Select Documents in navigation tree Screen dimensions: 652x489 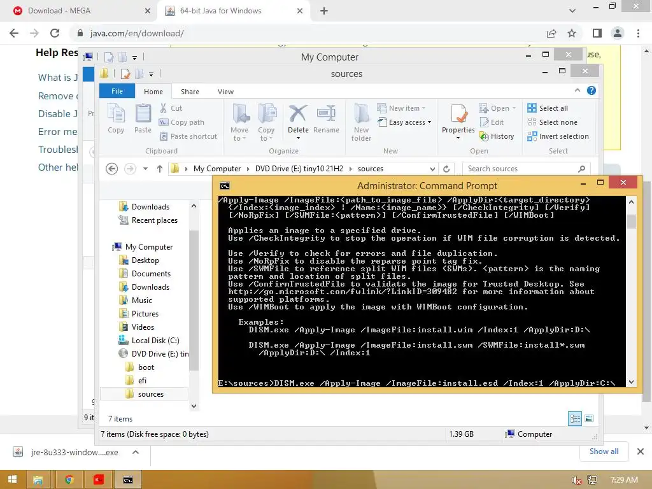(x=145, y=273)
